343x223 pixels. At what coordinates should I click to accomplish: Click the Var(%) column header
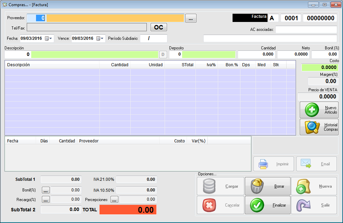(x=197, y=141)
